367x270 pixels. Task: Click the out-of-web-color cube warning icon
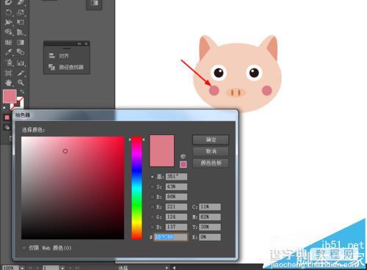[x=183, y=156]
